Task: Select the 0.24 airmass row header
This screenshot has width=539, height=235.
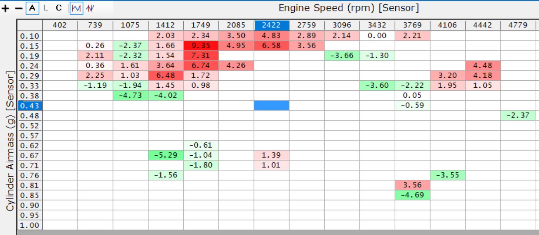Action: point(30,66)
